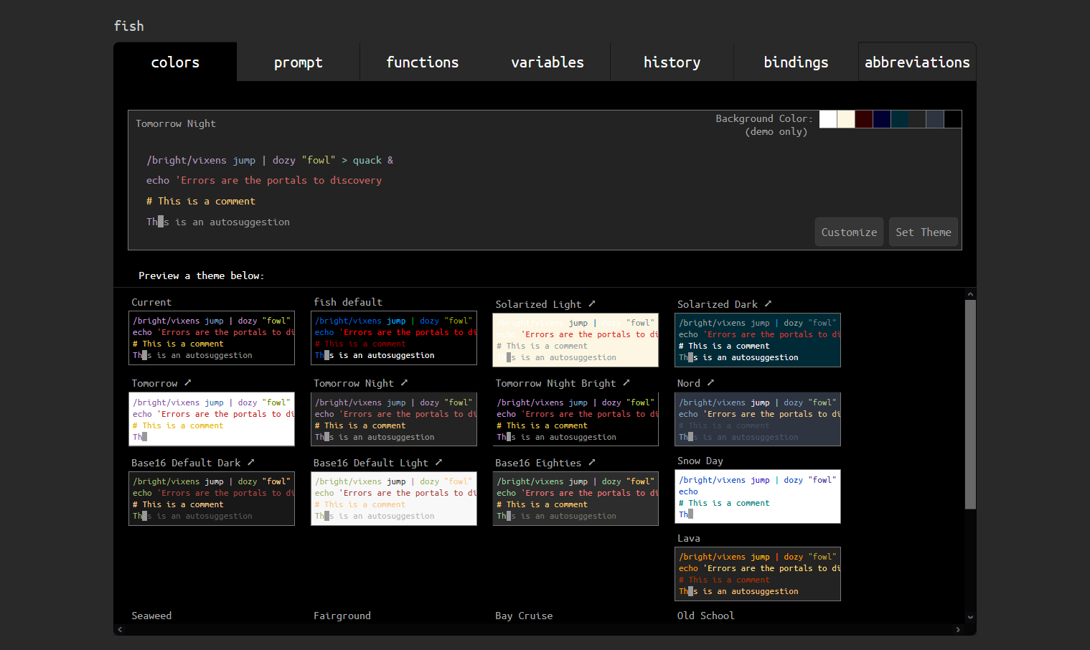Preview the fish default theme thumbnail
Viewport: 1090px width, 650px height.
(394, 338)
